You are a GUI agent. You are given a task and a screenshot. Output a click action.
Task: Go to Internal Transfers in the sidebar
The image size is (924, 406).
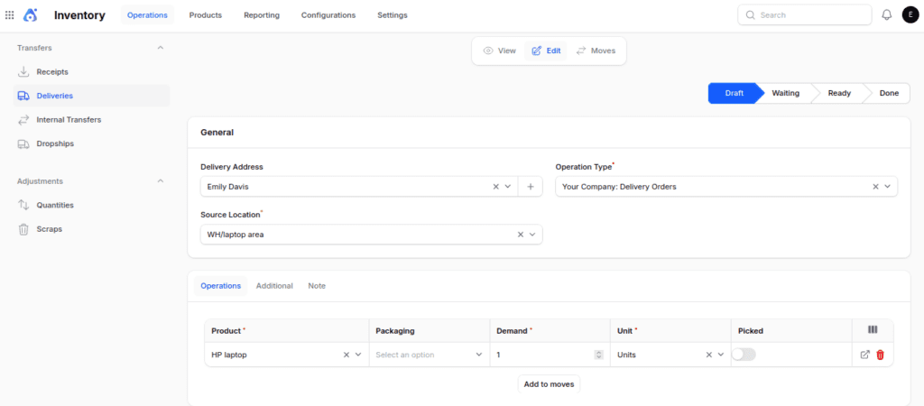[91, 120]
